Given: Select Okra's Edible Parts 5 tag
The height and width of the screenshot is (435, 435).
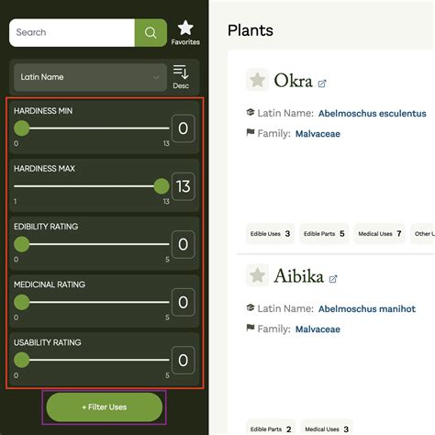Looking at the screenshot, I should (324, 234).
